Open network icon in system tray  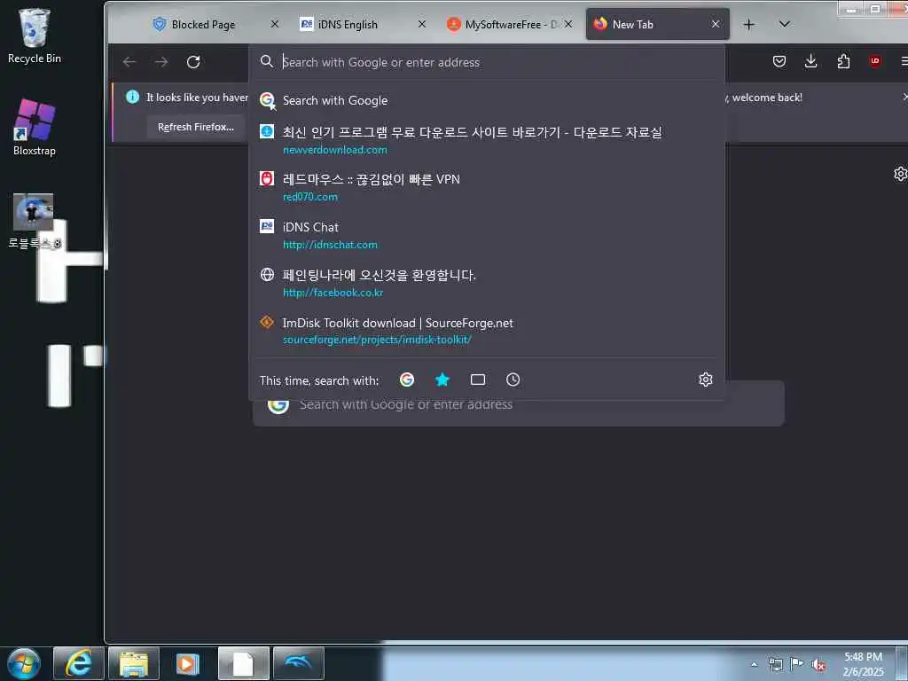775,665
